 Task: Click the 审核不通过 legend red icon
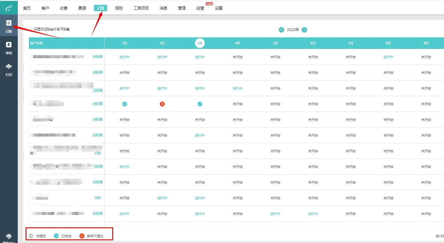(82, 236)
